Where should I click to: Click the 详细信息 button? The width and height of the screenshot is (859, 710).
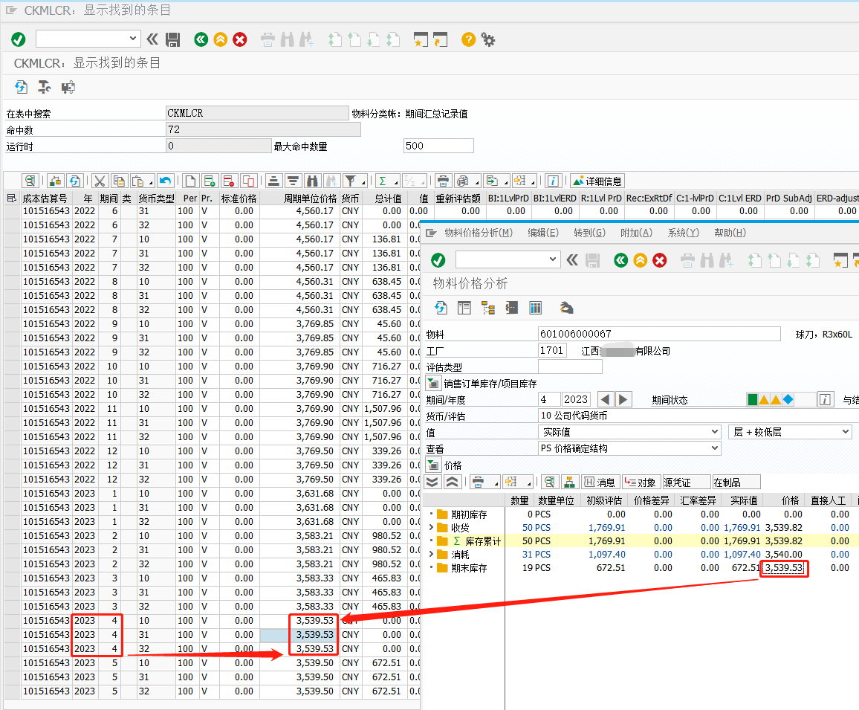[x=597, y=181]
